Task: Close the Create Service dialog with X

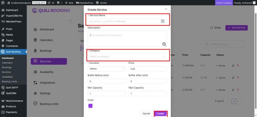Action: tap(166, 9)
